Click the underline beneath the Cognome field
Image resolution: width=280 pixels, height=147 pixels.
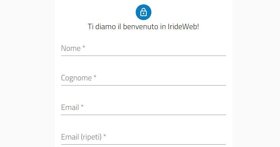click(x=144, y=86)
